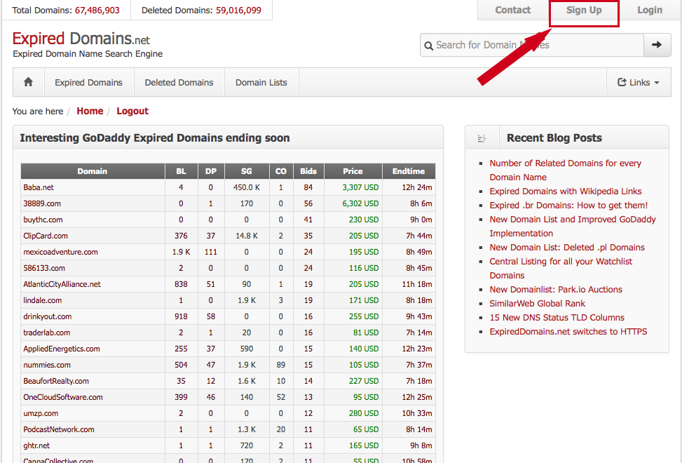The height and width of the screenshot is (463, 682).
Task: Open the ClipCard.com domain entry
Action: coord(46,236)
